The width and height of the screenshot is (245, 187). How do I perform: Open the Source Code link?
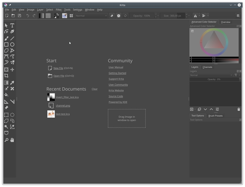click(116, 96)
